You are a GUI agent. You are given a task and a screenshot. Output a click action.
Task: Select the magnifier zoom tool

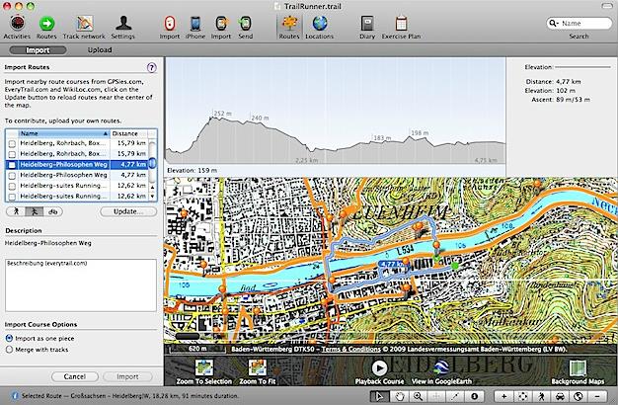[x=418, y=396]
